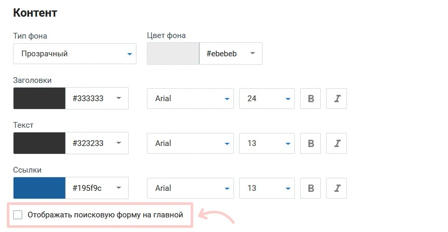Image resolution: width=448 pixels, height=232 pixels.
Task: Toggle italic for Заголовки headings
Action: tap(337, 99)
